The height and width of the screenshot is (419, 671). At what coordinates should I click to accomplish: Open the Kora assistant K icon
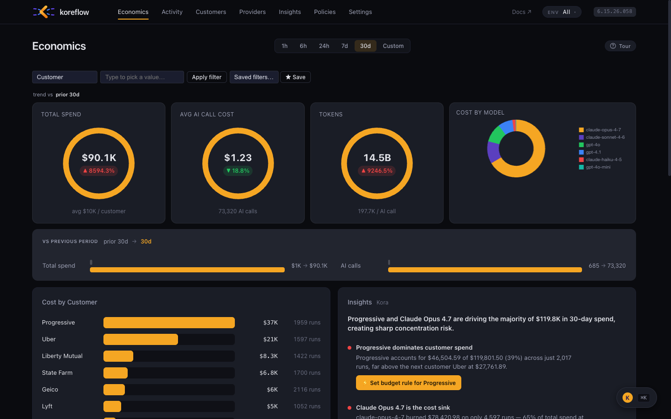click(628, 398)
